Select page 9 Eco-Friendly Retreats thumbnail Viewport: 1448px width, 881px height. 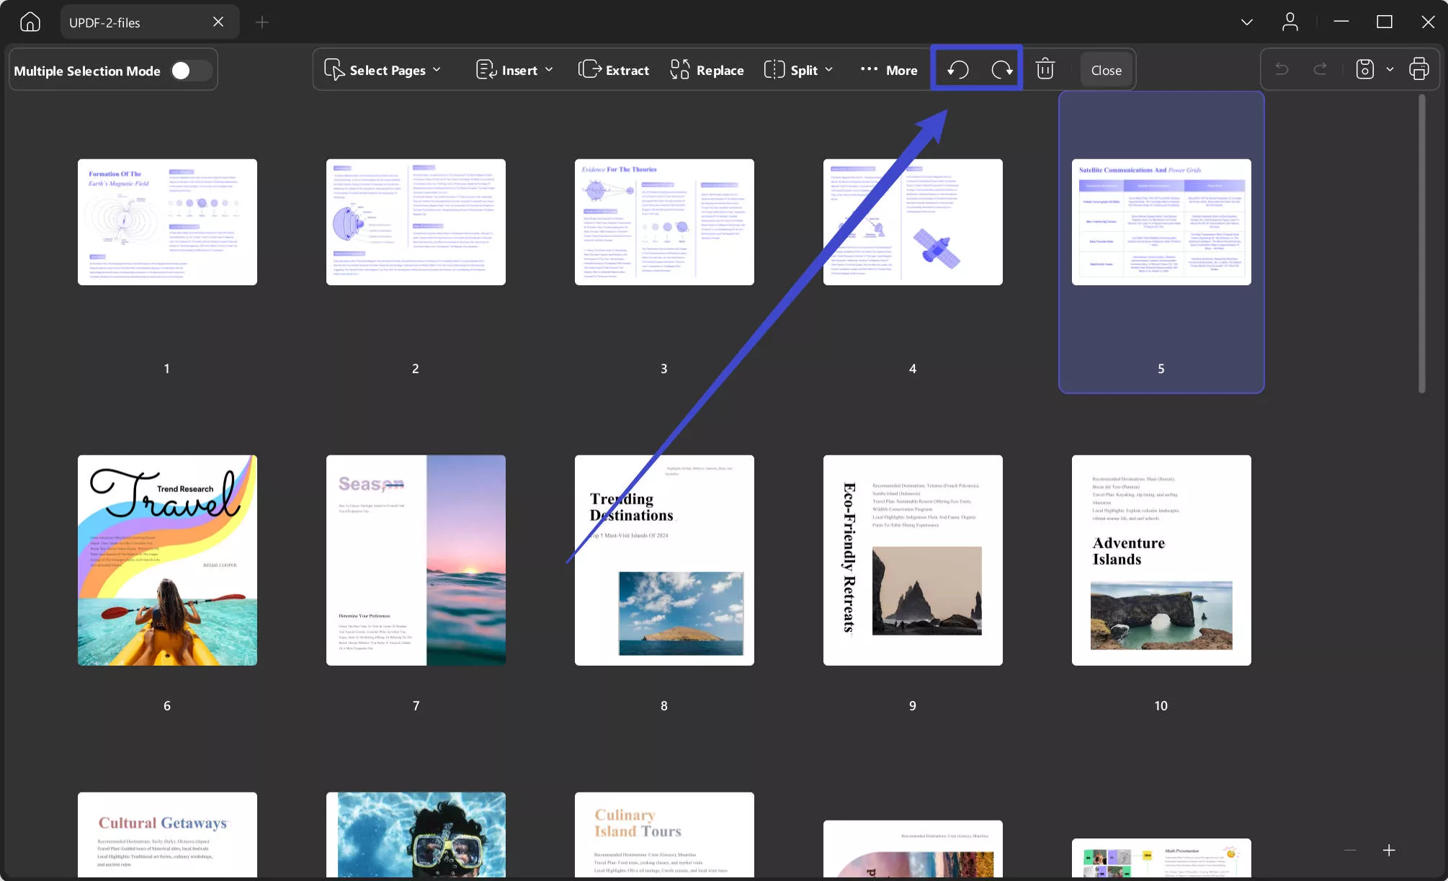pos(913,560)
